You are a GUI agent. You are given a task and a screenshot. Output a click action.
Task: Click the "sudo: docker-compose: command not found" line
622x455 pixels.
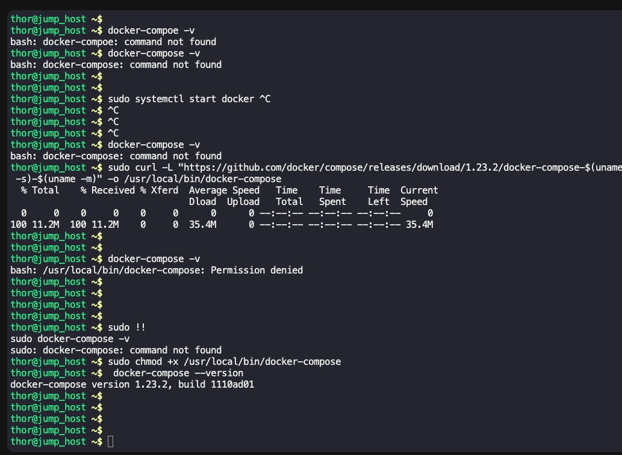tap(116, 350)
